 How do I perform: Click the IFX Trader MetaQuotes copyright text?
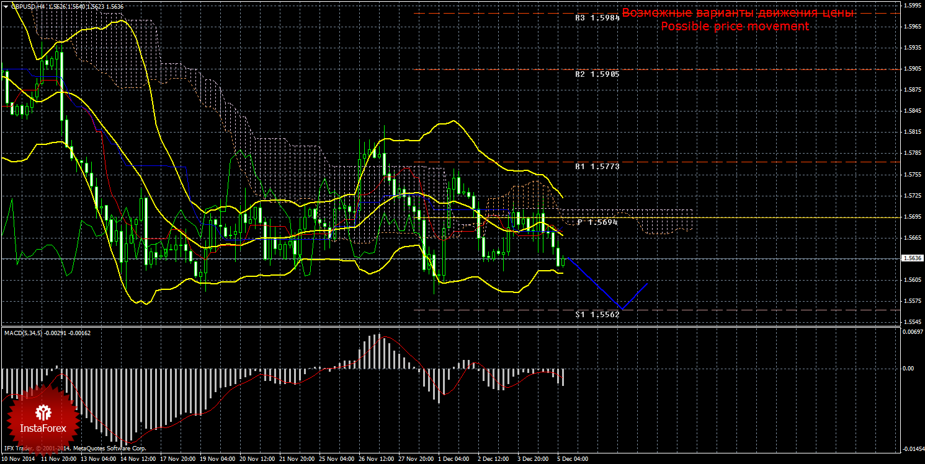[x=74, y=447]
